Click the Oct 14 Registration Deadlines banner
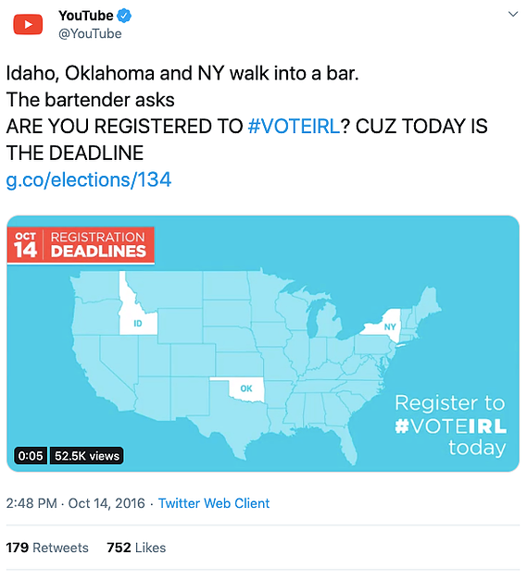 click(81, 245)
